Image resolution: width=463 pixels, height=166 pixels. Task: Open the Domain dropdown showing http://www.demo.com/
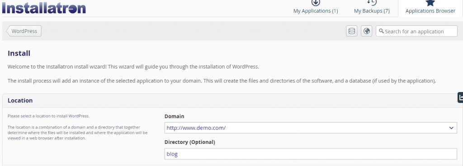click(311, 128)
